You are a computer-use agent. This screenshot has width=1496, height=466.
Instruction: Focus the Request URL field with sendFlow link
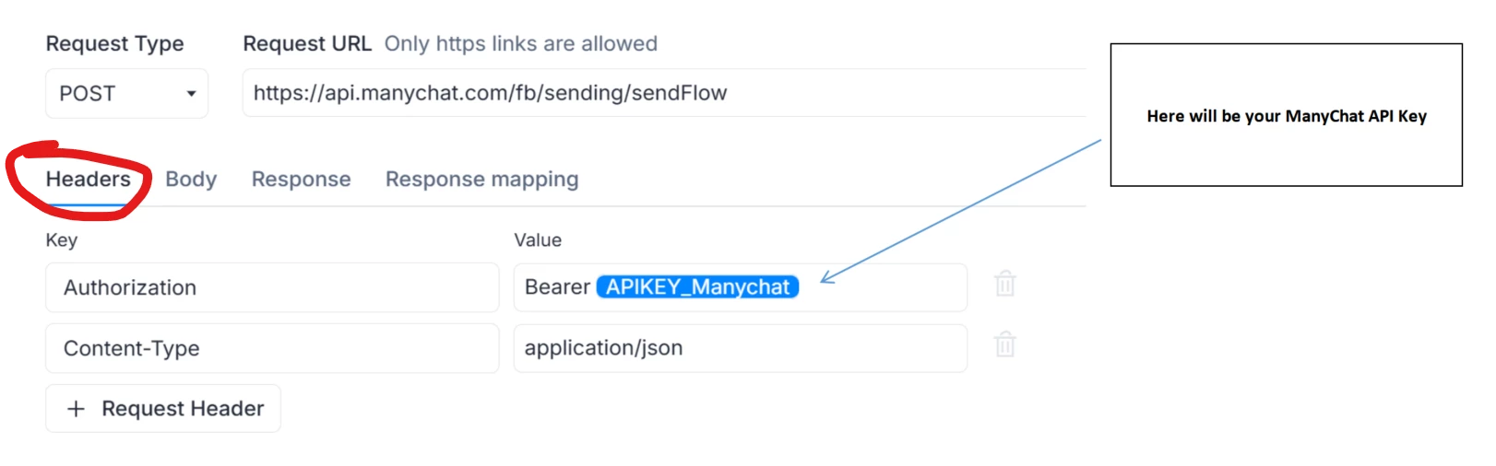(x=665, y=93)
